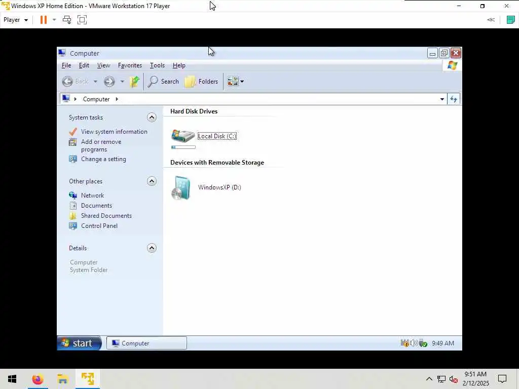Image resolution: width=519 pixels, height=389 pixels.
Task: Click computer icon at address bar start
Action: click(66, 99)
